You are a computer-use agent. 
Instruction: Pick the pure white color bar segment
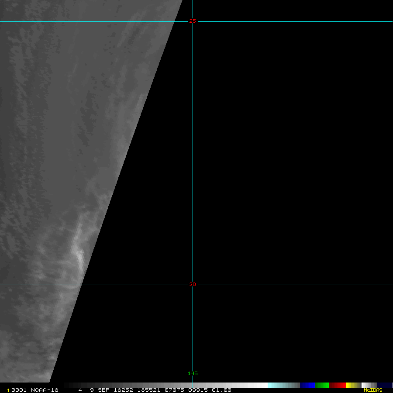tap(261, 385)
